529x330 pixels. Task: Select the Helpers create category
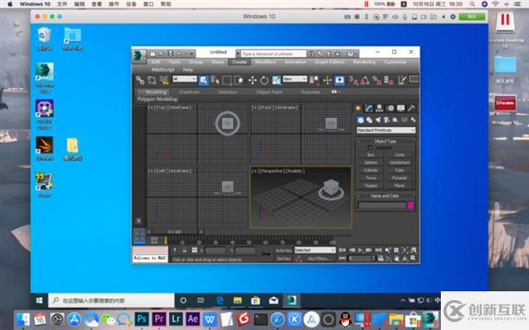[395, 120]
